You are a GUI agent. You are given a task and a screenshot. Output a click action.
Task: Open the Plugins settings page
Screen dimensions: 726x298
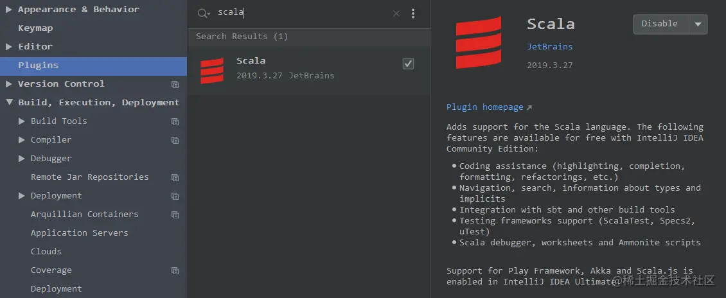(x=39, y=66)
